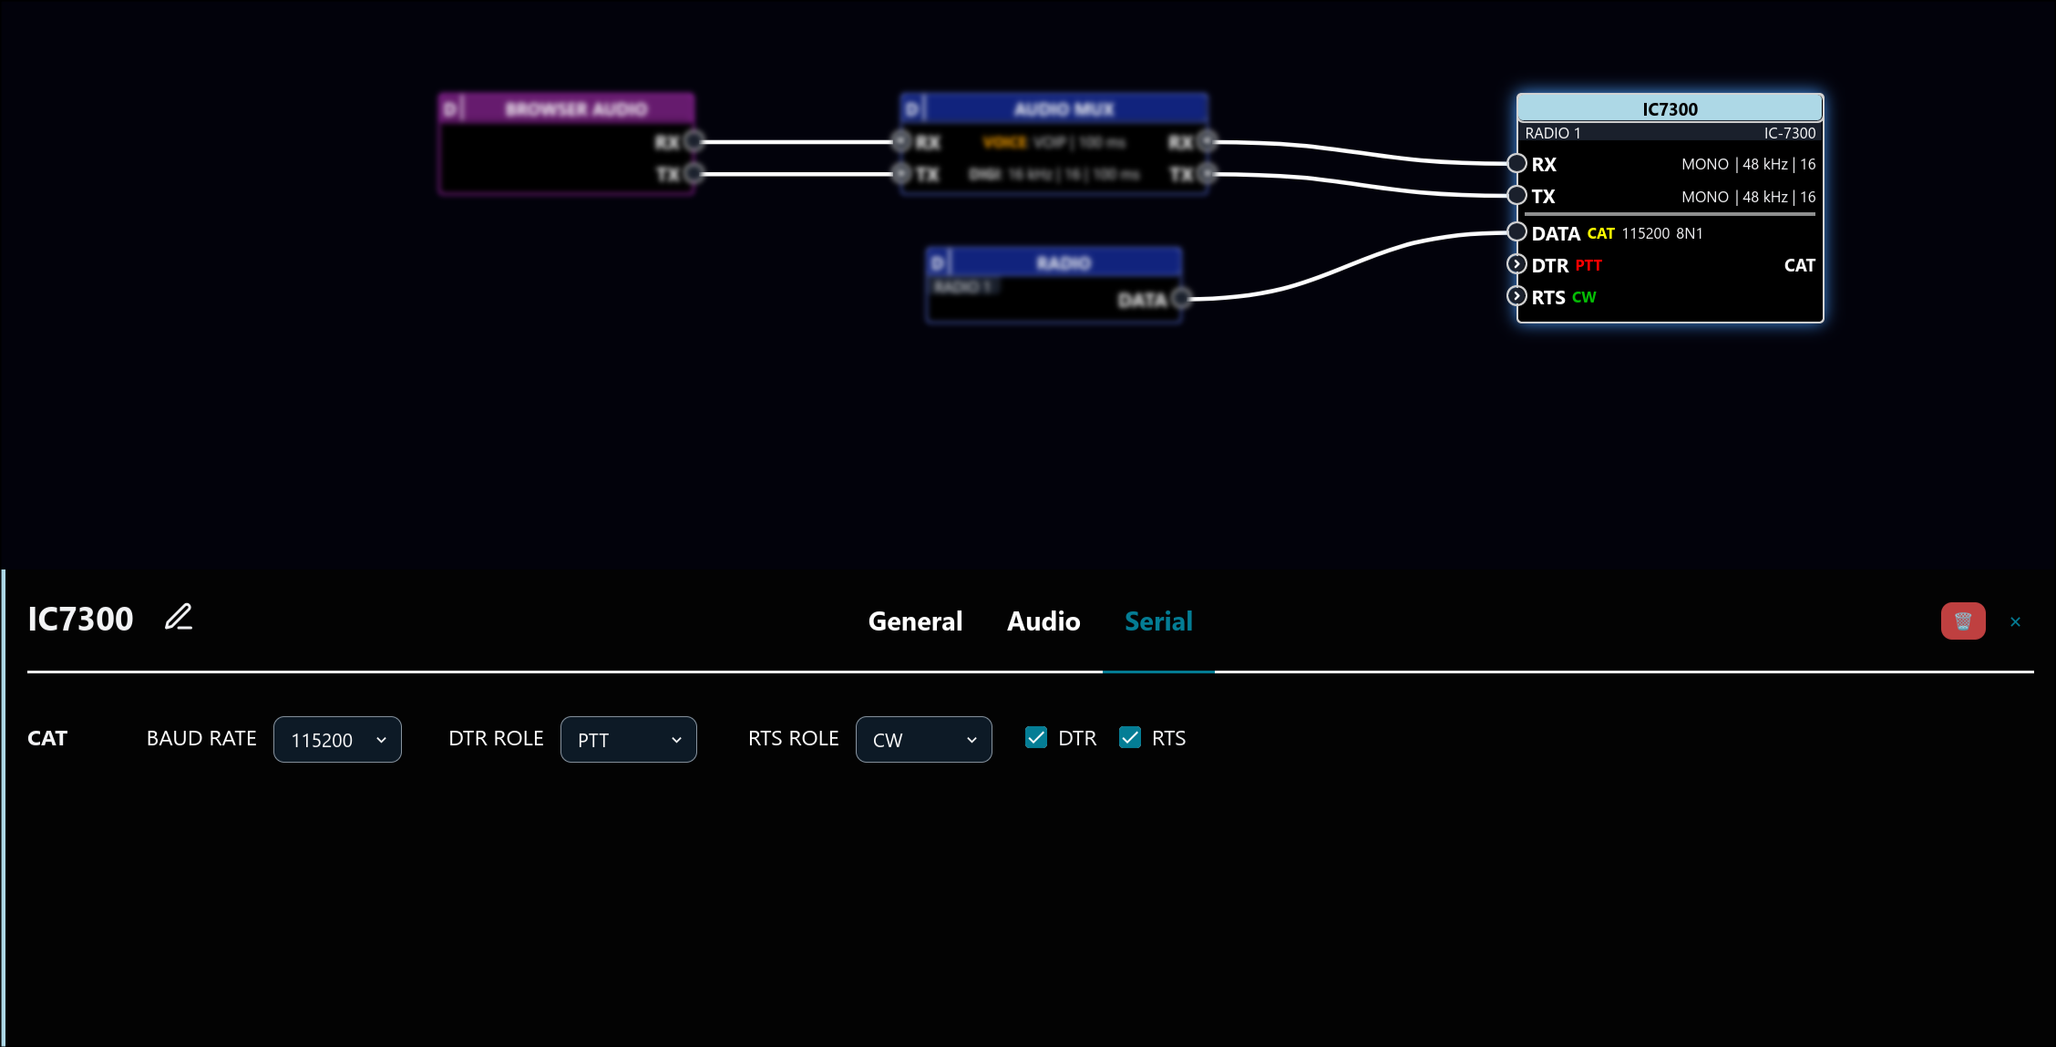Image resolution: width=2056 pixels, height=1047 pixels.
Task: Click the green "CW" tag beside RTS
Action: [x=1584, y=297]
